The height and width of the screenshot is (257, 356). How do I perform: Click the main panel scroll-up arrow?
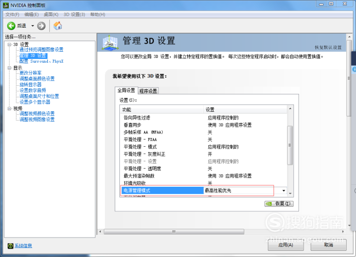click(349, 37)
